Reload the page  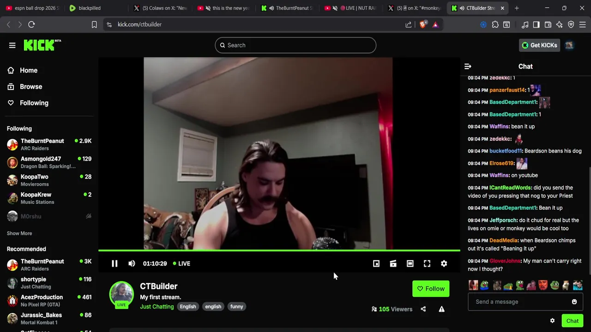[31, 24]
